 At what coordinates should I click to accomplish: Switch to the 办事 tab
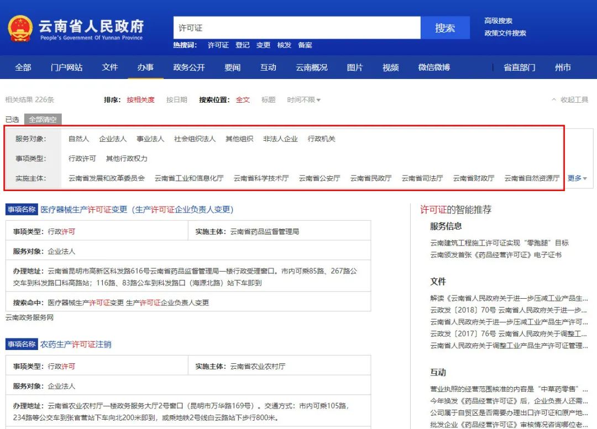[x=145, y=67]
